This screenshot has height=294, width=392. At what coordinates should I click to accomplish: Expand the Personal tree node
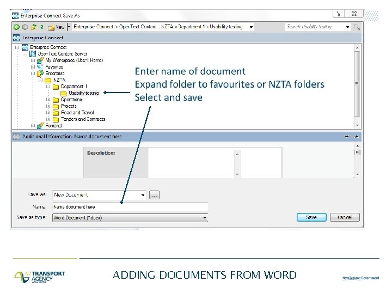pos(33,126)
